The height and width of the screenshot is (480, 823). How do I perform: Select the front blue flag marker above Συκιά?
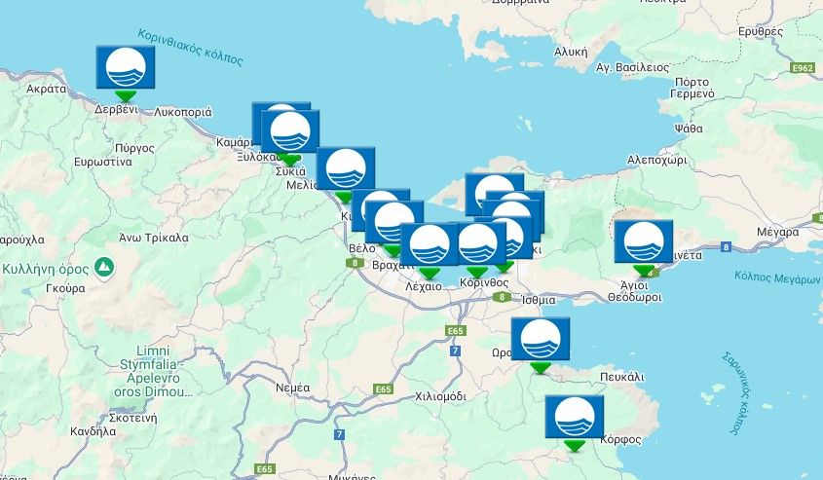pos(290,131)
